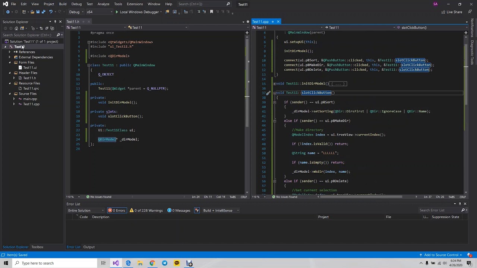Click the Error List search magnifier icon
Viewport: 477px width, 268px height.
click(463, 210)
